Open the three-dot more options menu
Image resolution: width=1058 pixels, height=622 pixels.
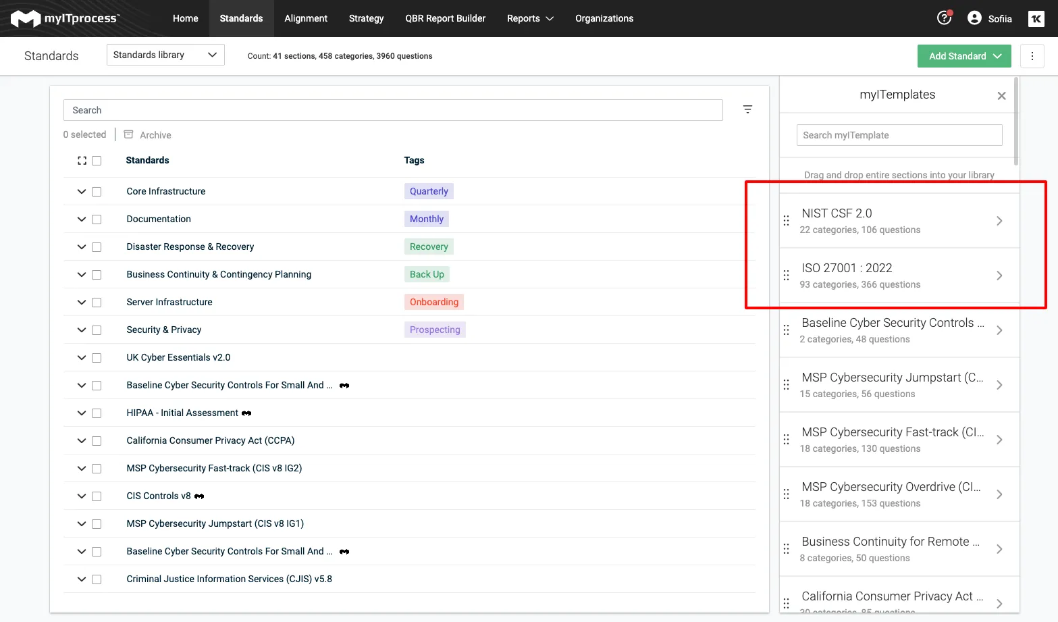point(1032,56)
